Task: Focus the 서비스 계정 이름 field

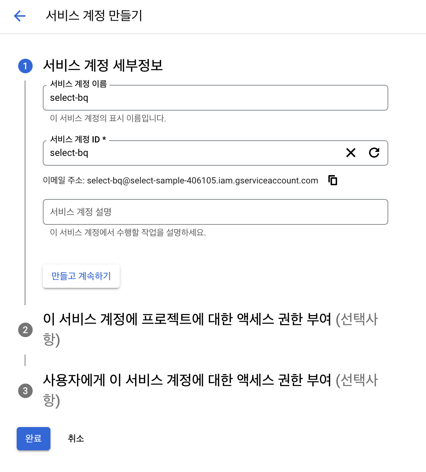Action: 216,98
